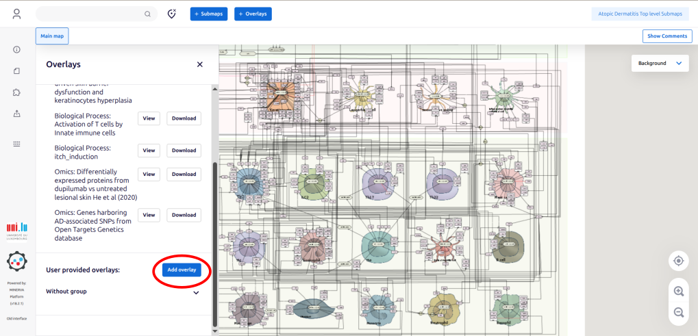698x336 pixels.
Task: Open the legend icon in sidebar
Action: 17,144
